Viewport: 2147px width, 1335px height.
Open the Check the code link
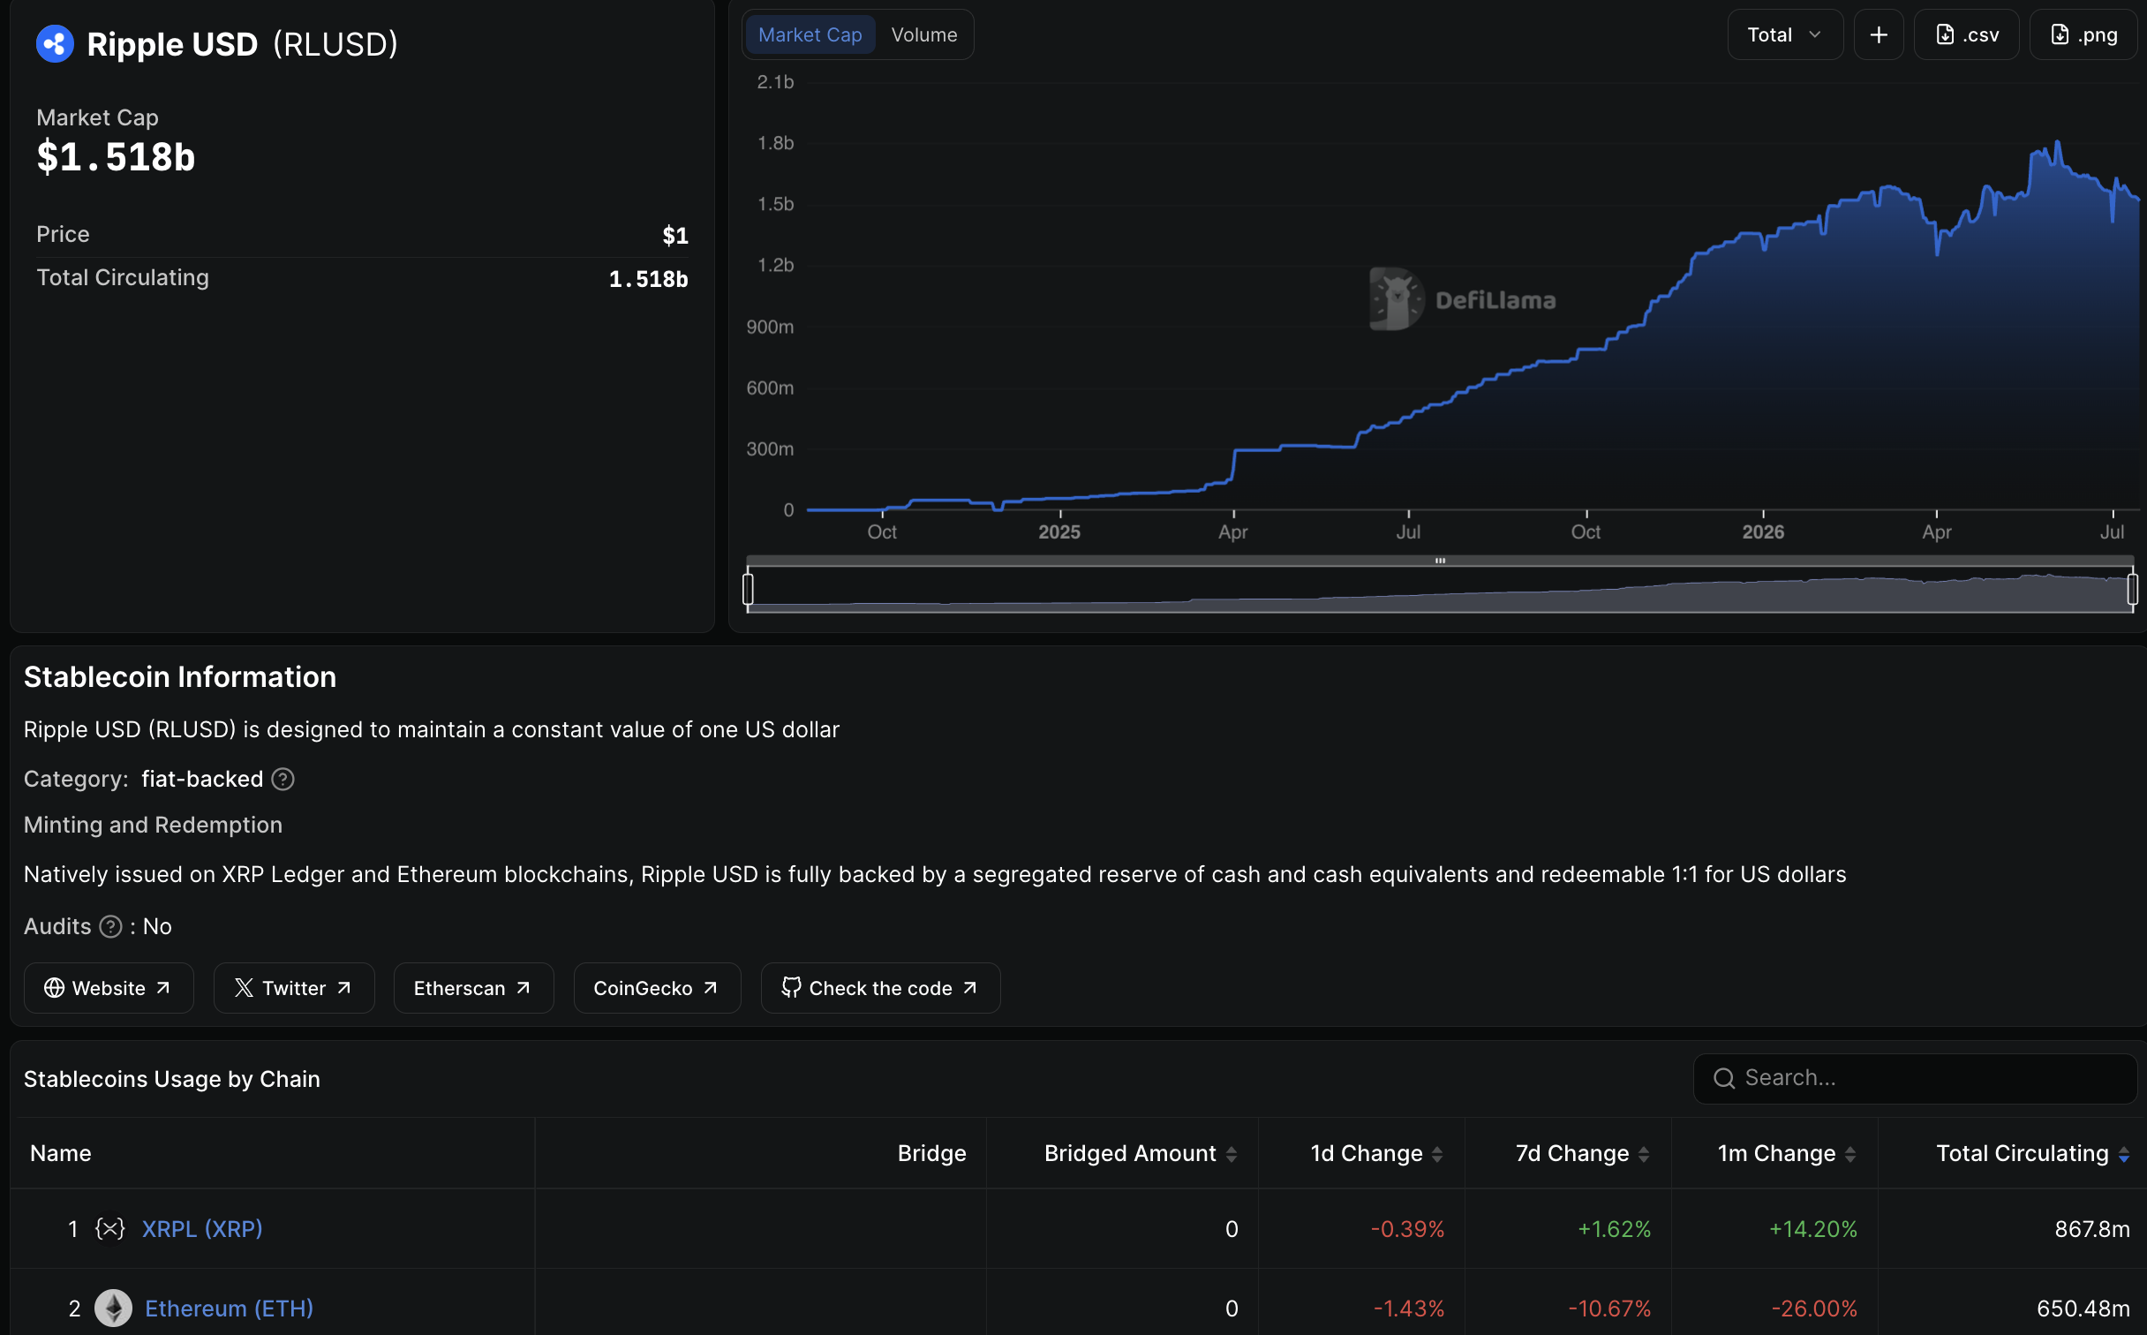880,988
